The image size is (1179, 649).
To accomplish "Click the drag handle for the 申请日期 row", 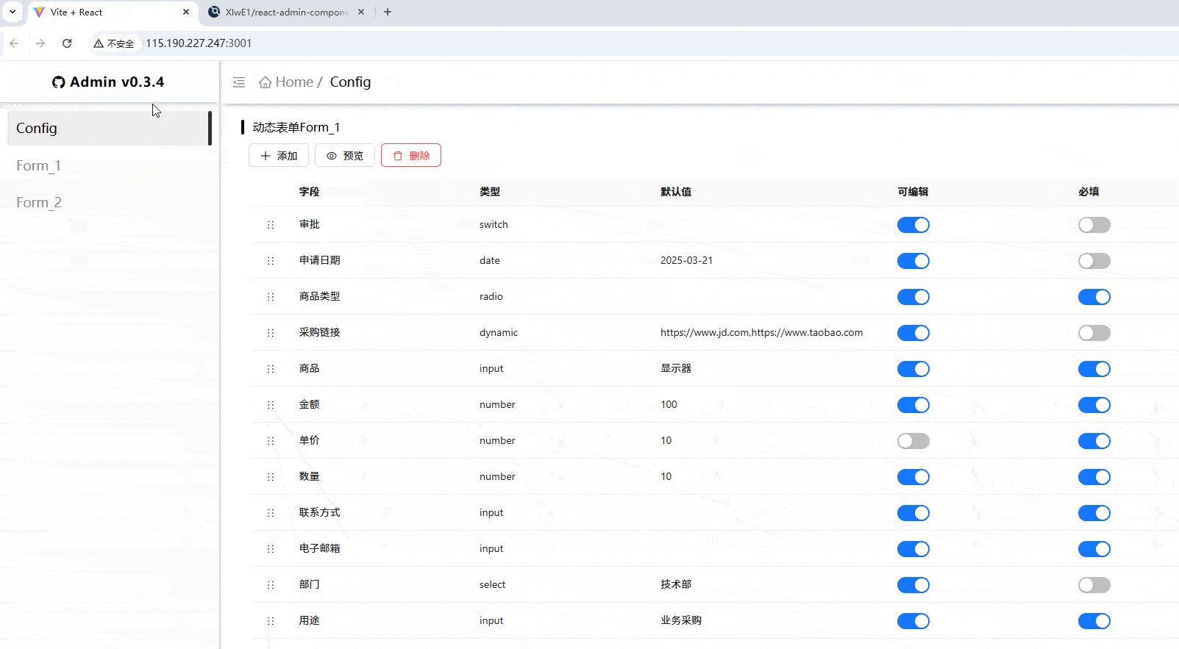I will point(271,261).
